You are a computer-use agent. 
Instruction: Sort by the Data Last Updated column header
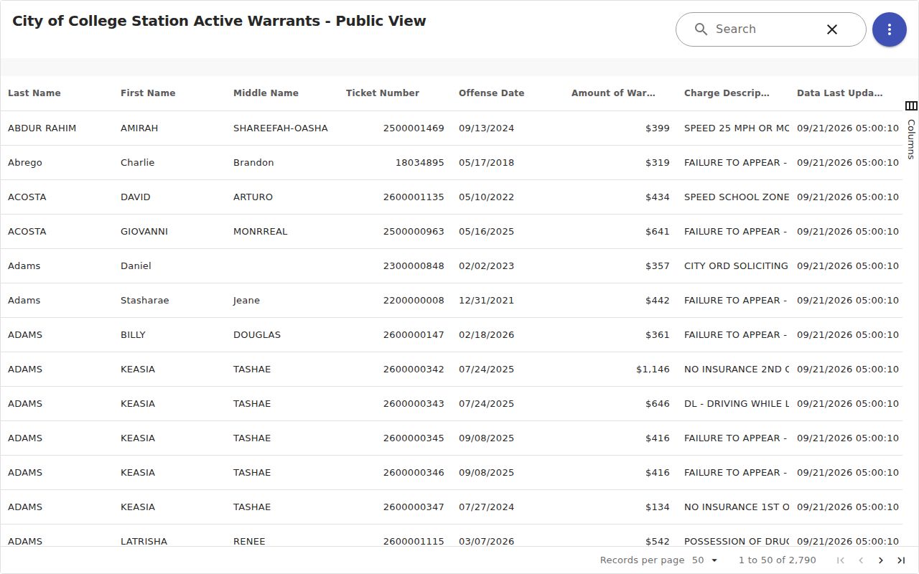[840, 93]
